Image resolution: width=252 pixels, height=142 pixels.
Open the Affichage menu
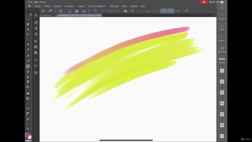click(x=114, y=6)
